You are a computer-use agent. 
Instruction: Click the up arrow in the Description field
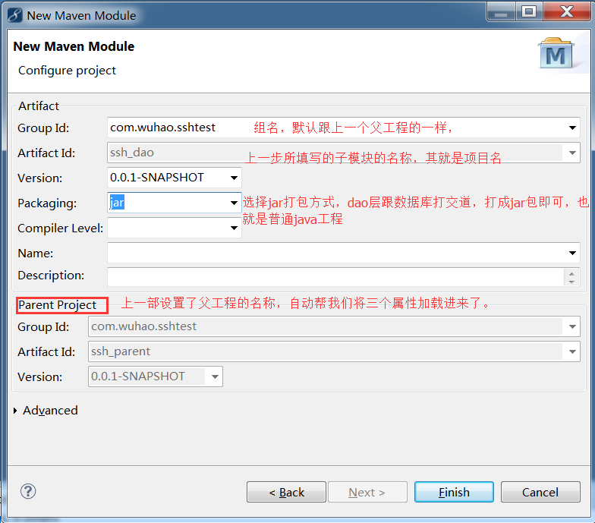[572, 273]
